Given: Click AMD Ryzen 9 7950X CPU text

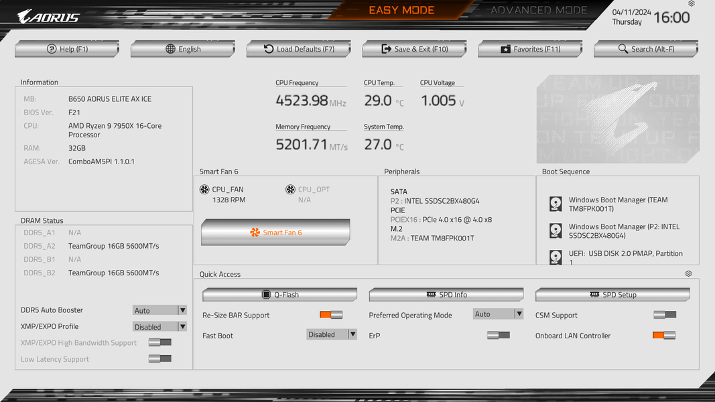Looking at the screenshot, I should tap(115, 131).
